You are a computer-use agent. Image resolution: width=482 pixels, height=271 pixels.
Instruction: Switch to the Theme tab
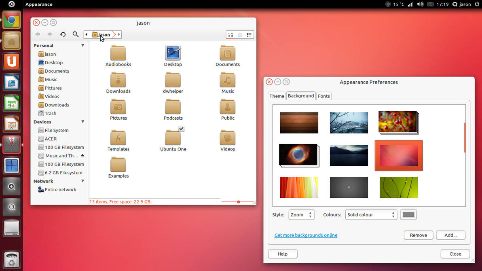pyautogui.click(x=277, y=96)
